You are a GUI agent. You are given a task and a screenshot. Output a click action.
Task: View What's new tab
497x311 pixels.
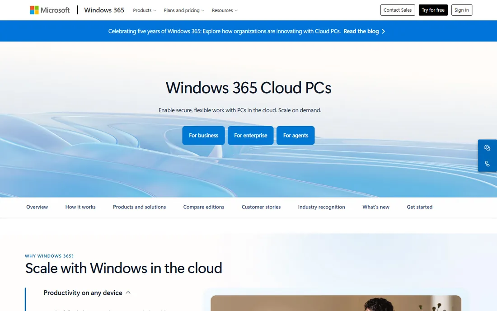(375, 207)
